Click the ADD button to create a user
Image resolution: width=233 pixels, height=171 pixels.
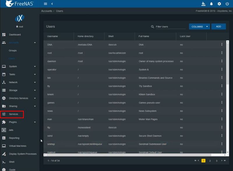(218, 26)
